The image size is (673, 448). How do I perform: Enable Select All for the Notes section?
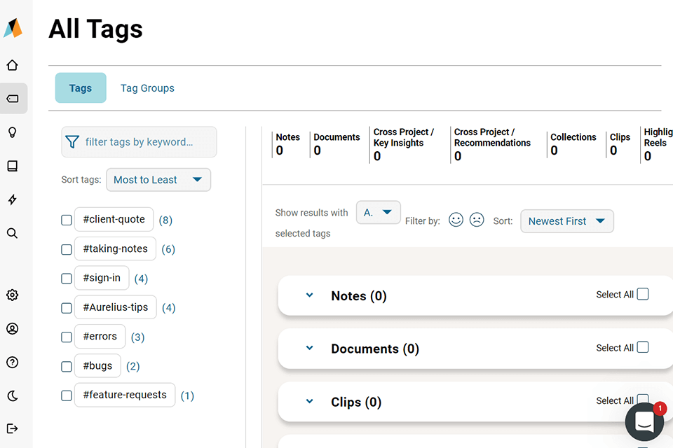point(642,294)
